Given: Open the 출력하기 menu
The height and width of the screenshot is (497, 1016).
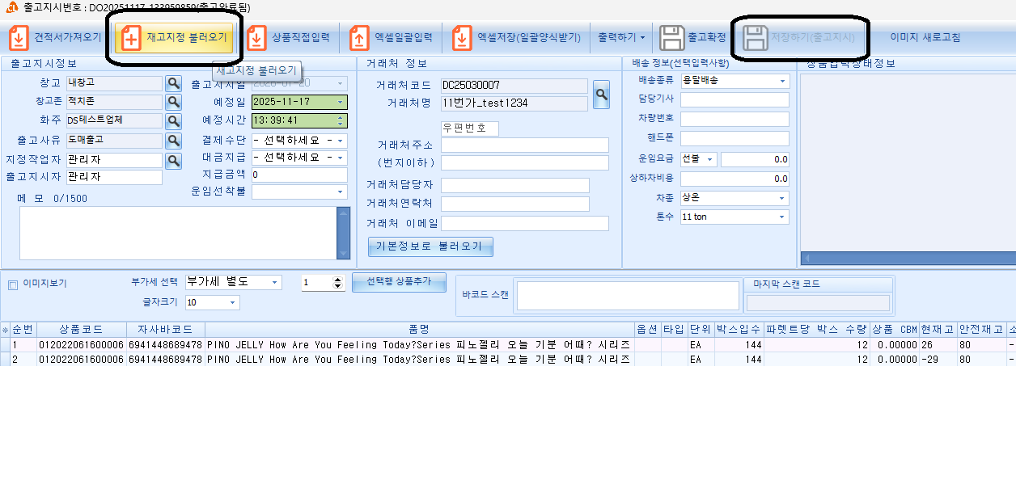Looking at the screenshot, I should coord(621,37).
